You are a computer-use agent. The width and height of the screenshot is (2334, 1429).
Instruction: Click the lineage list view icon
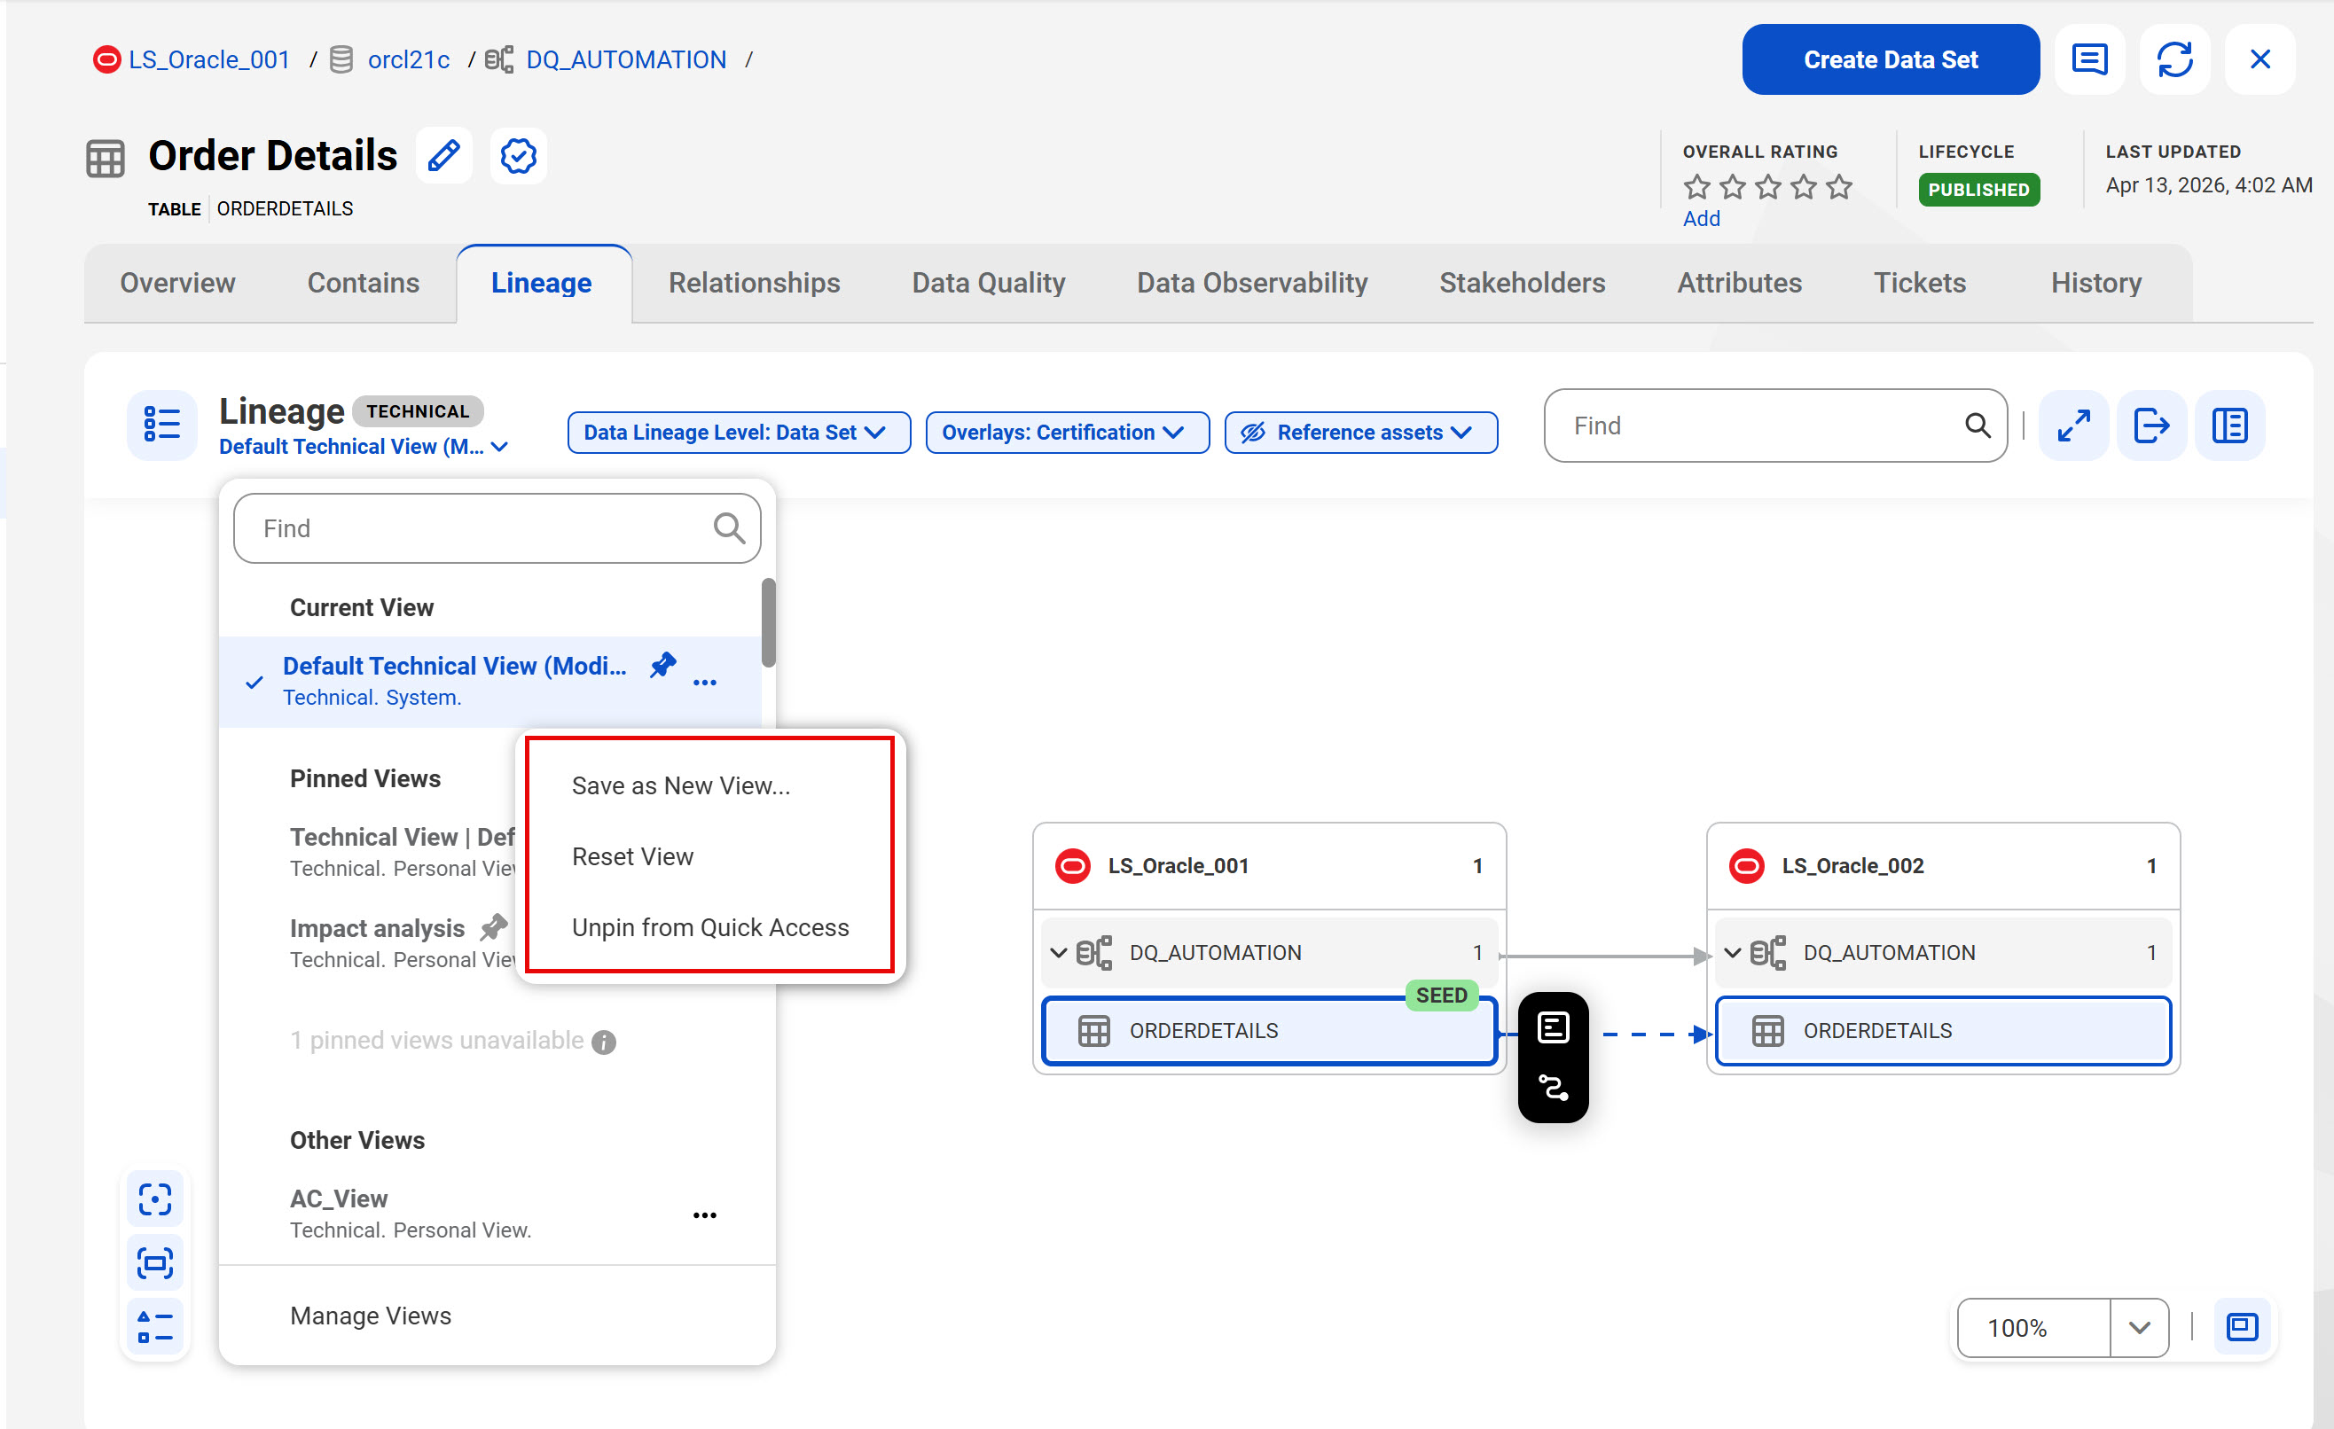coord(162,425)
